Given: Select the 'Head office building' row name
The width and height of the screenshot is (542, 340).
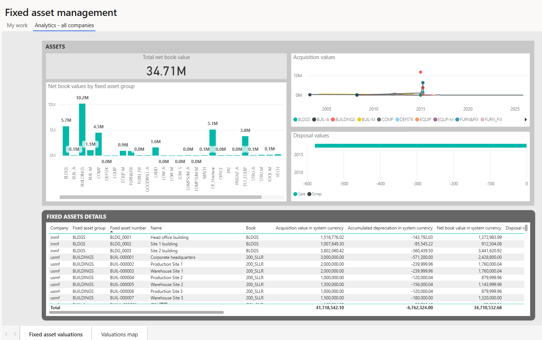Looking at the screenshot, I should coord(169,237).
